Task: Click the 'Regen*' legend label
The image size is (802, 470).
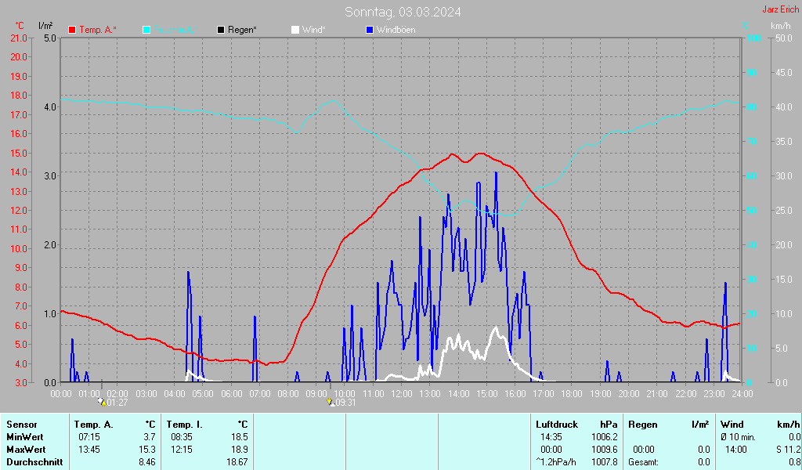Action: click(x=243, y=31)
